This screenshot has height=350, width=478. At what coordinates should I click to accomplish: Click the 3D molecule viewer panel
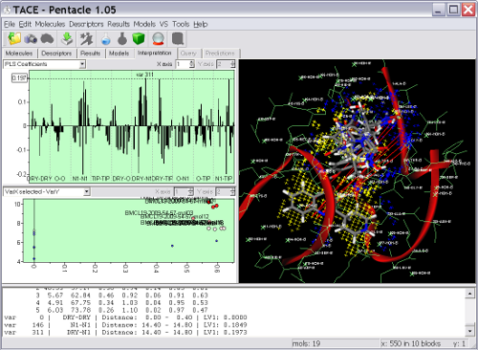357,171
